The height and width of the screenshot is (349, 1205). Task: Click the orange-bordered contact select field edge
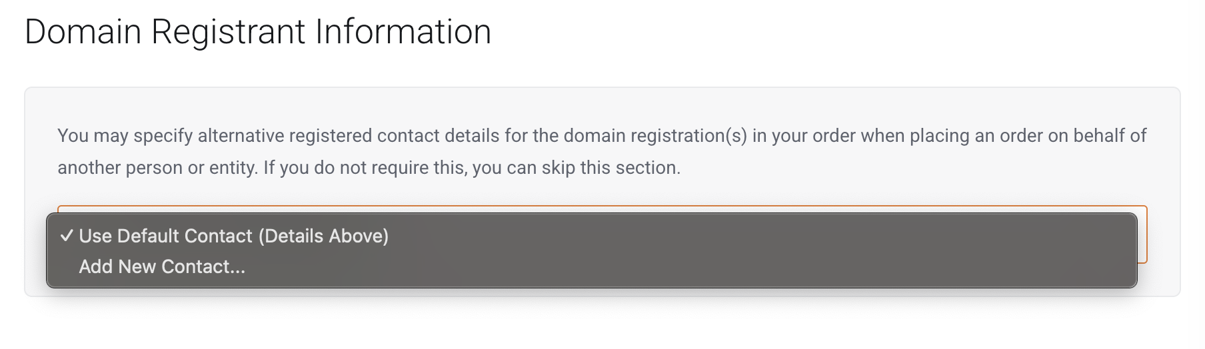click(x=1142, y=234)
